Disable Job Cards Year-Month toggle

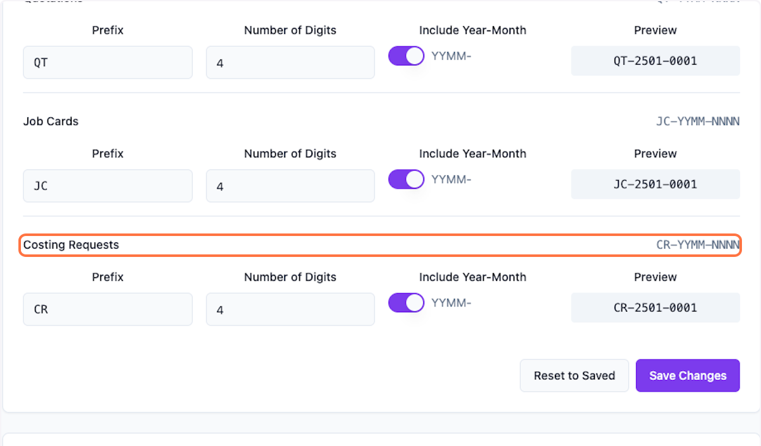[406, 179]
